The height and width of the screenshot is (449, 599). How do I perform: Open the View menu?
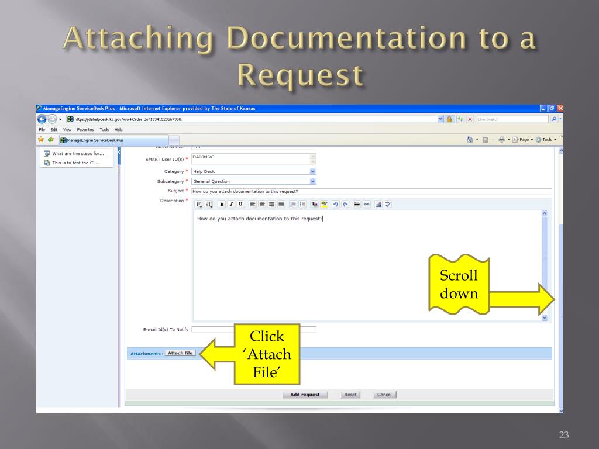[67, 130]
